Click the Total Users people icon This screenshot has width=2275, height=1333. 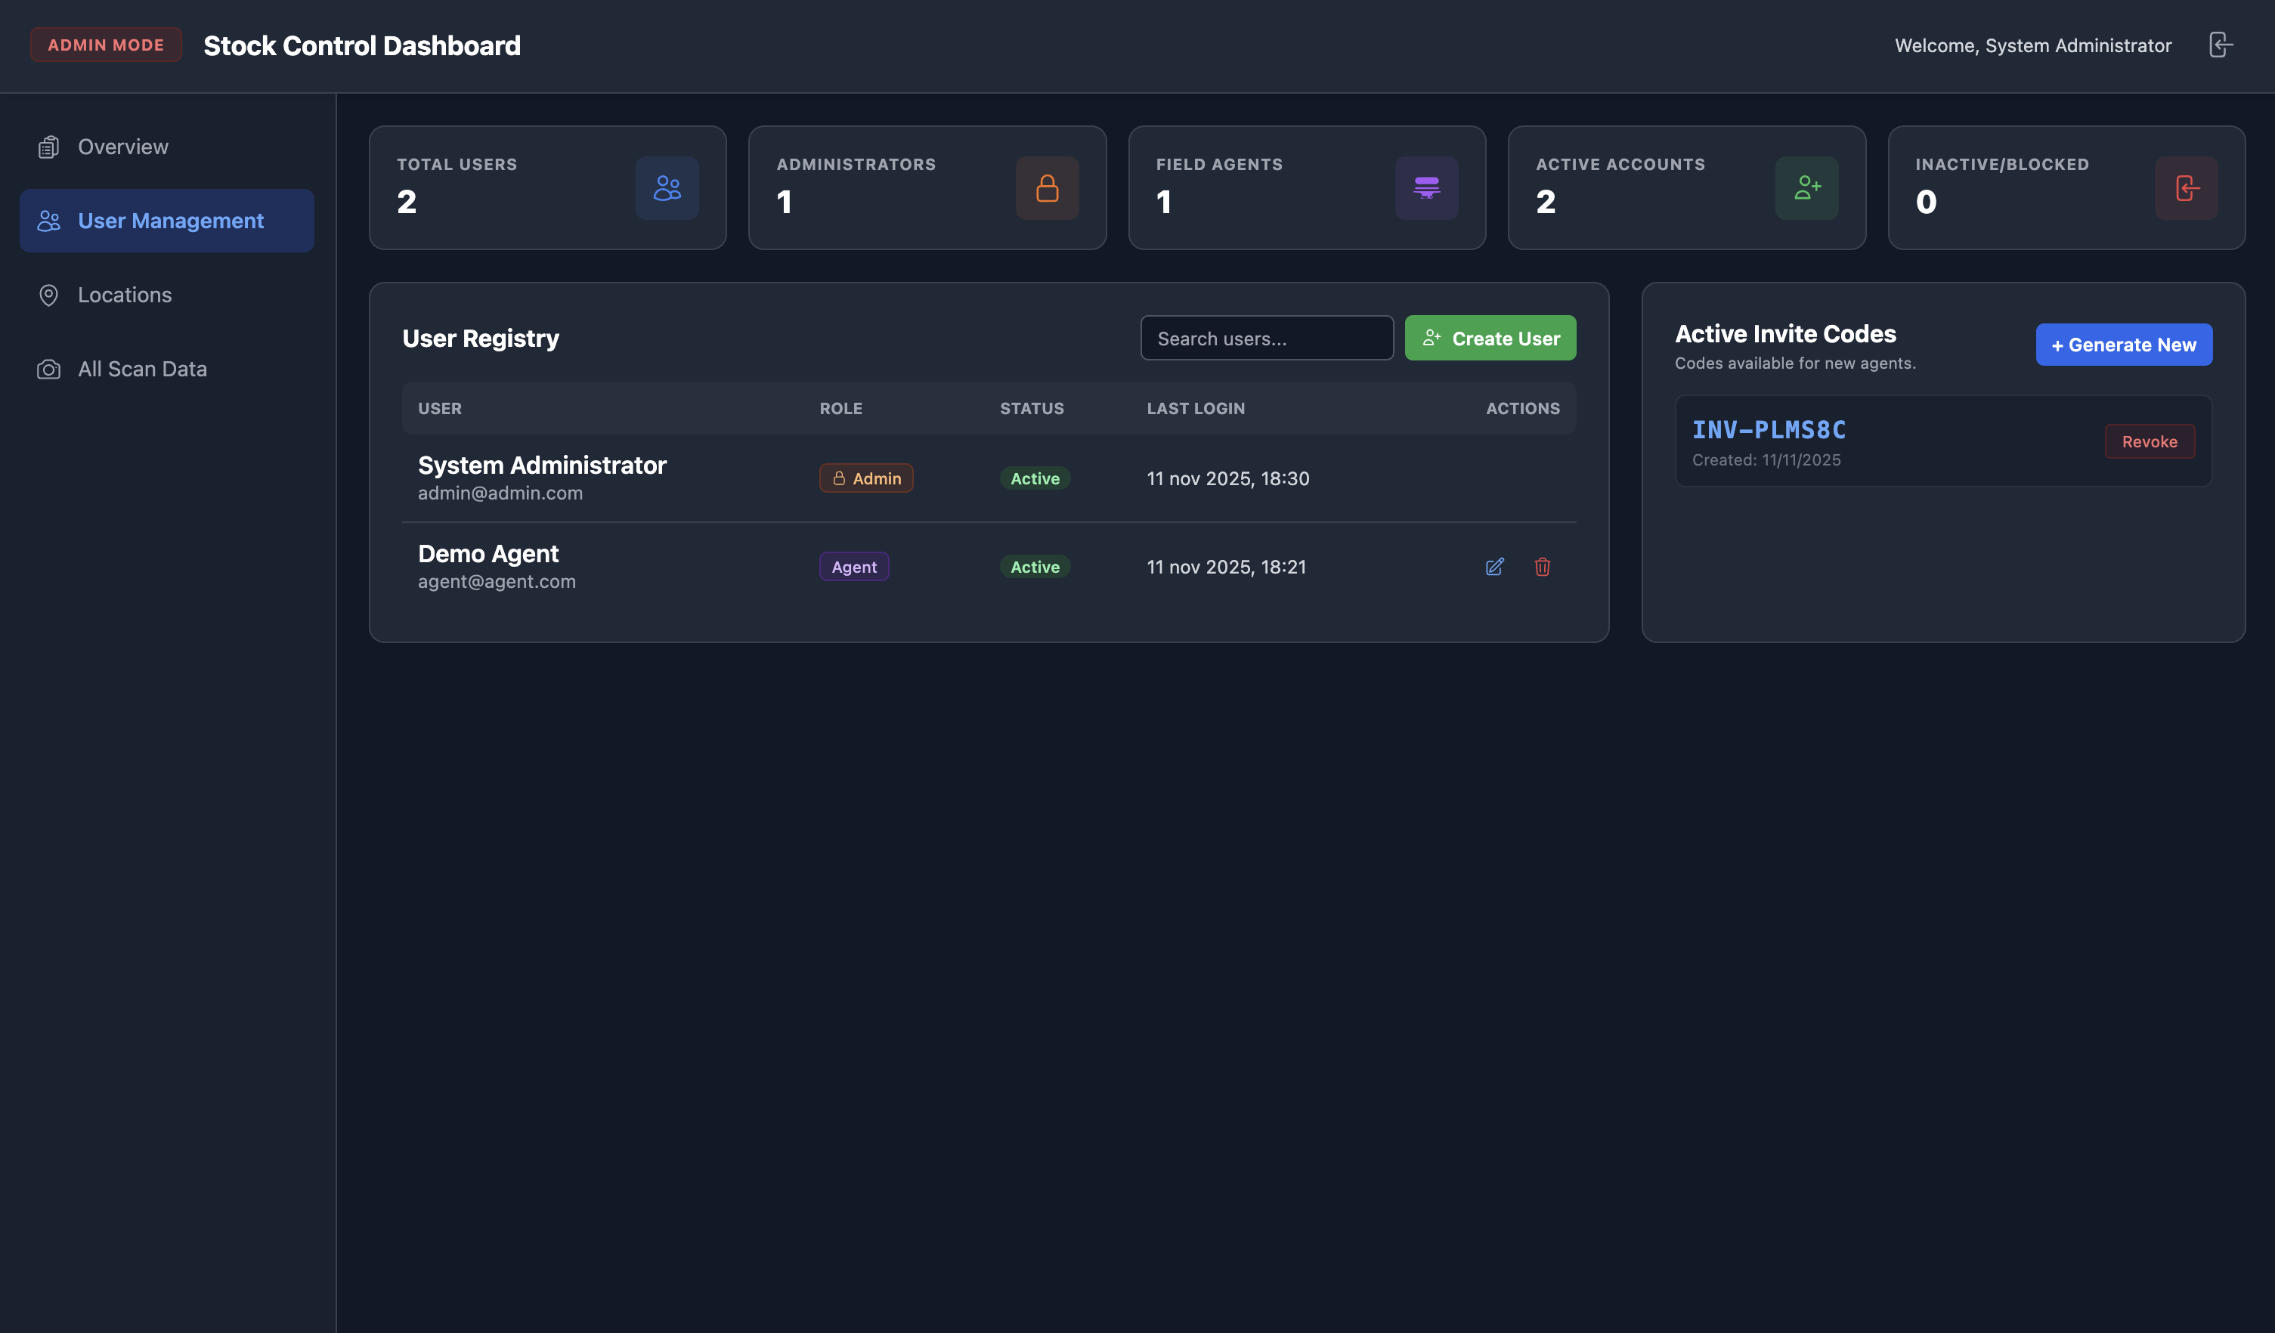point(667,187)
